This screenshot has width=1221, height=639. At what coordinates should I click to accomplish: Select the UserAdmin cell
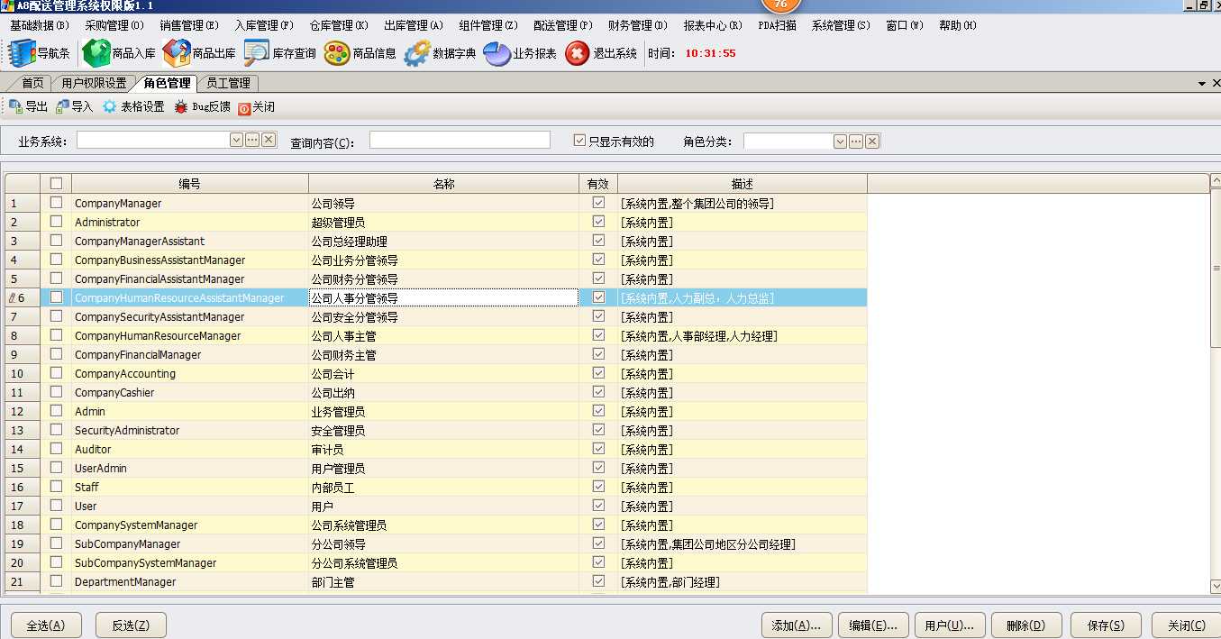click(190, 468)
